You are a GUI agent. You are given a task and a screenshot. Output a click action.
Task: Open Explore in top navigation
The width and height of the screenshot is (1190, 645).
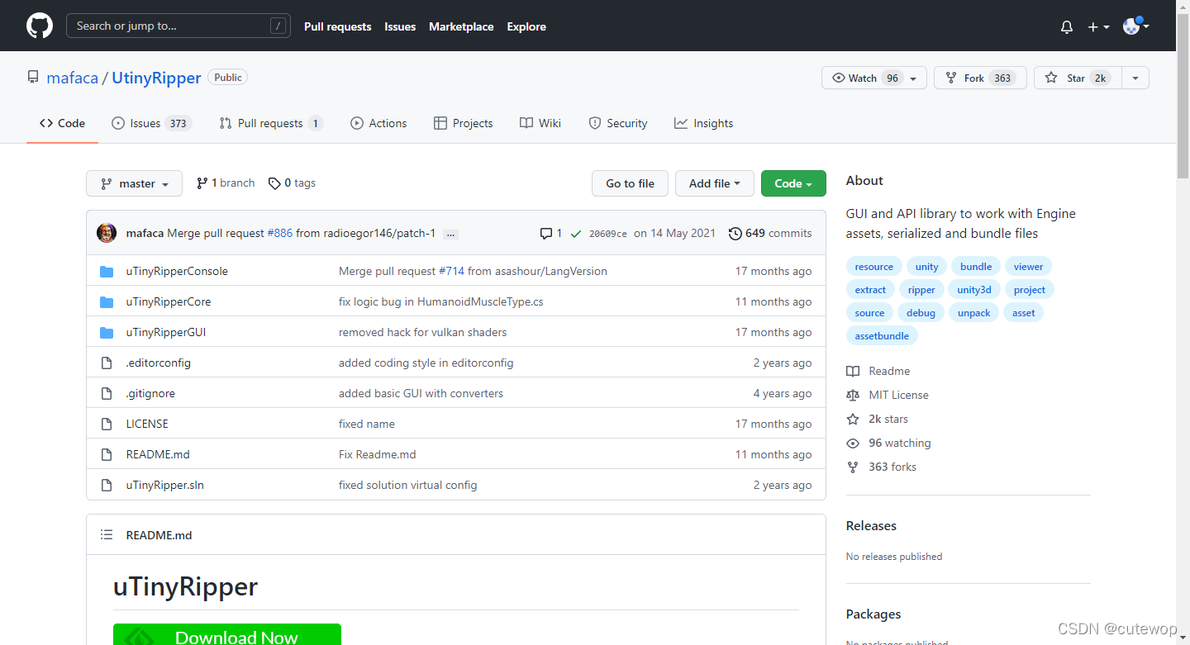[x=526, y=26]
